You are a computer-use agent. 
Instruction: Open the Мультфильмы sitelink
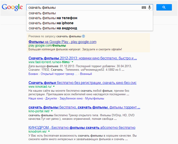coord(95,98)
